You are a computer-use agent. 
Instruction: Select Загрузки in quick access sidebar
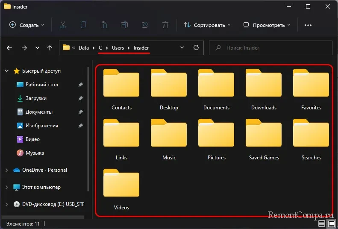tap(36, 98)
